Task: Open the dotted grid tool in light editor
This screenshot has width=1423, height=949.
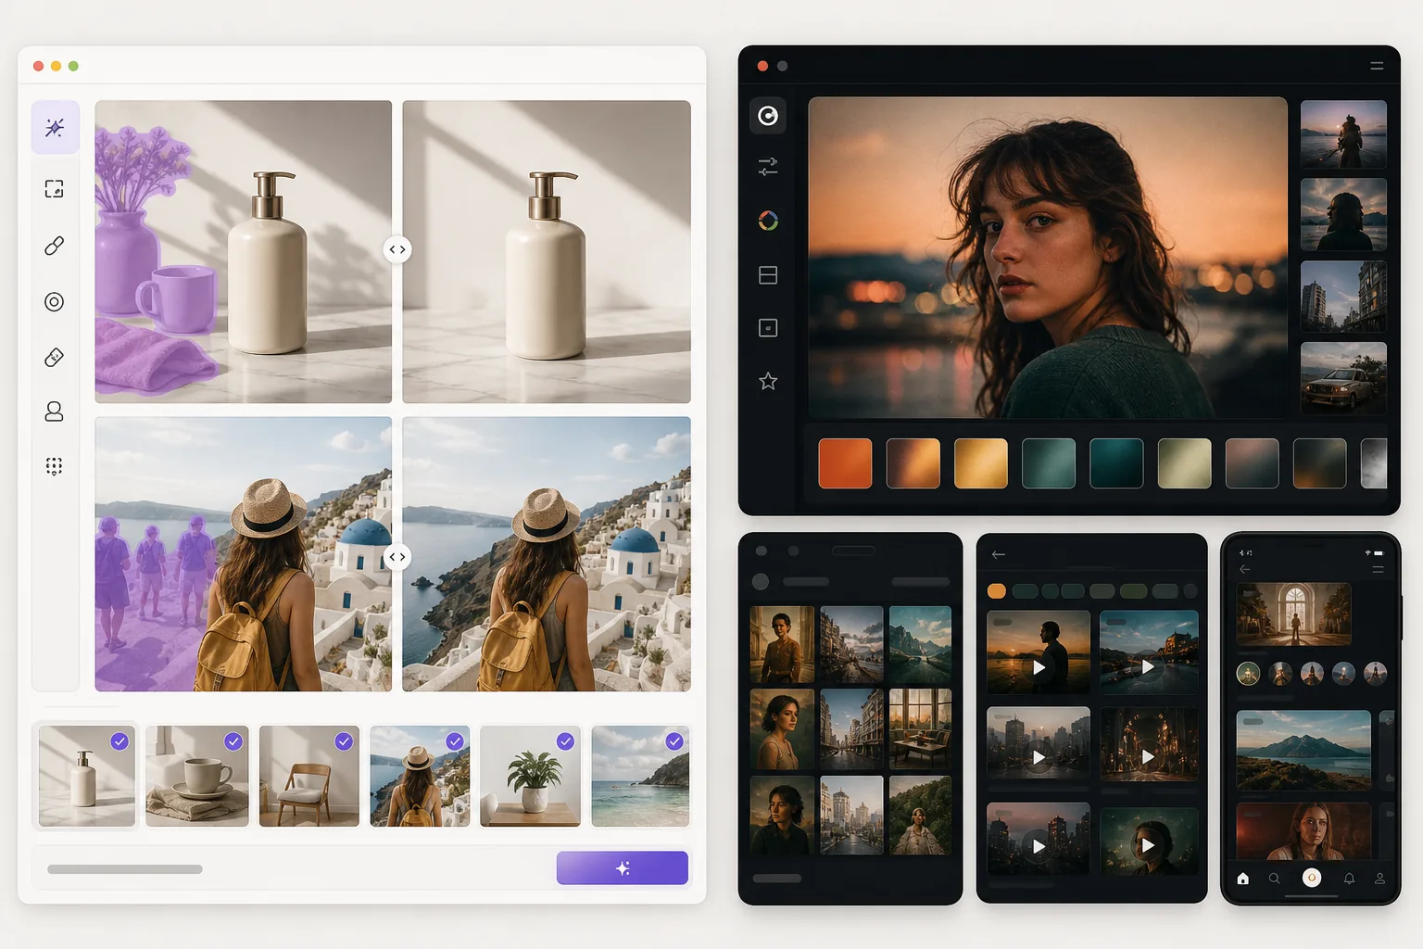Action: (55, 466)
